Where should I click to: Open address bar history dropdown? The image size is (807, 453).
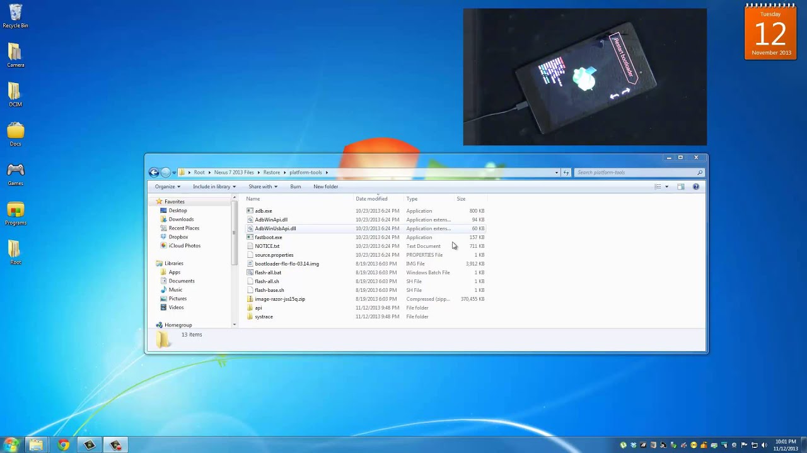[x=557, y=172]
